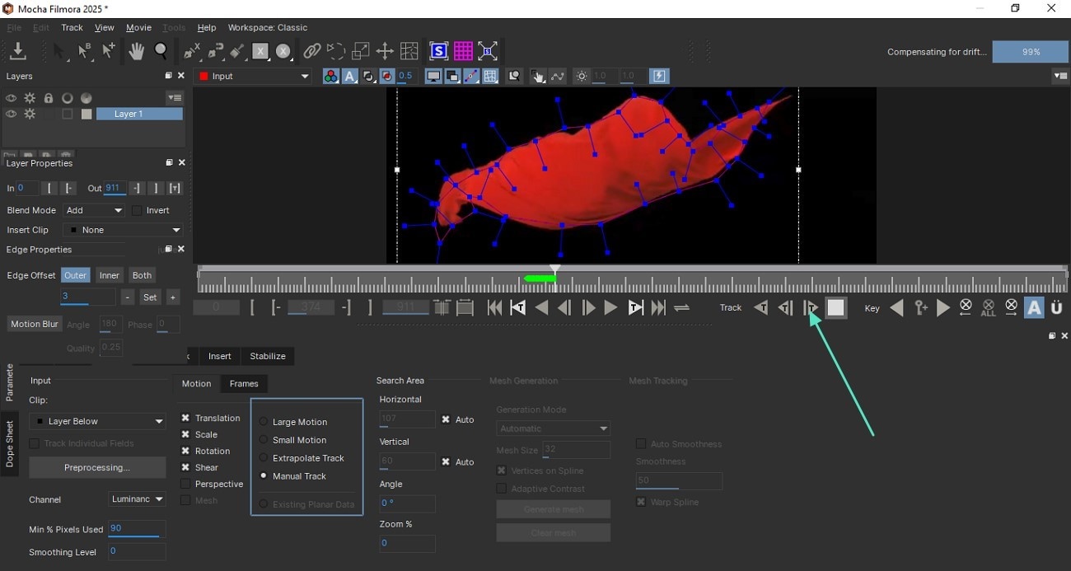Select the Hand pan tool
The width and height of the screenshot is (1071, 571).
[x=136, y=51]
